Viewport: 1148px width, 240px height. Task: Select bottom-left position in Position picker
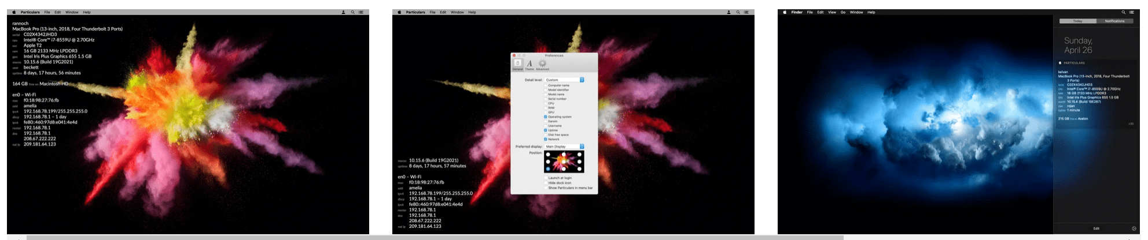pyautogui.click(x=548, y=169)
